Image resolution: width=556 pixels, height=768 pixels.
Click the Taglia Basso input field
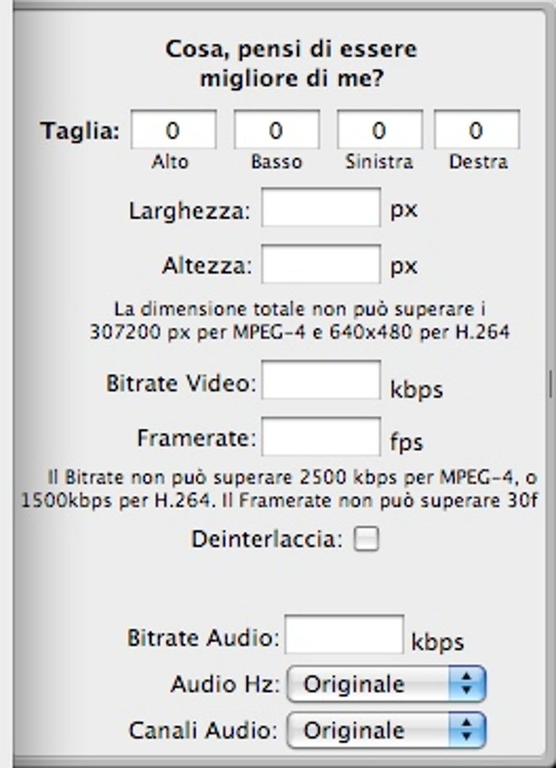[x=276, y=130]
